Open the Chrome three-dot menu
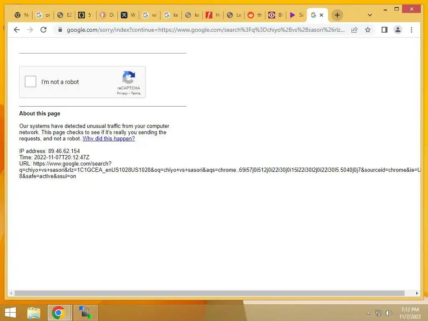This screenshot has height=321, width=428. [x=411, y=30]
